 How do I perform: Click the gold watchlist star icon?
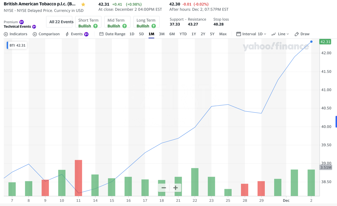click(83, 4)
